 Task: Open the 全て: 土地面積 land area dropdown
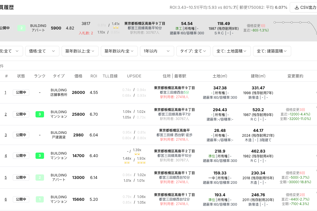click(x=232, y=51)
